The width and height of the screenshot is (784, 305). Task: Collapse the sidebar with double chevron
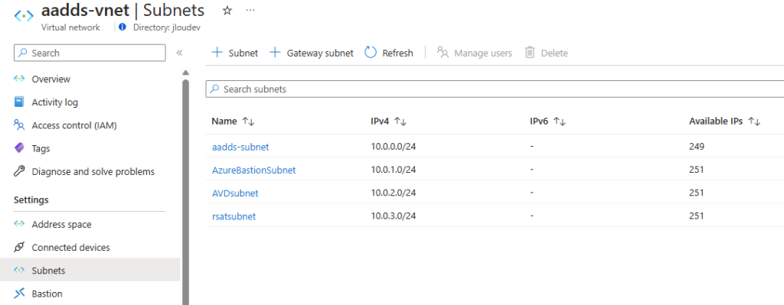(179, 53)
